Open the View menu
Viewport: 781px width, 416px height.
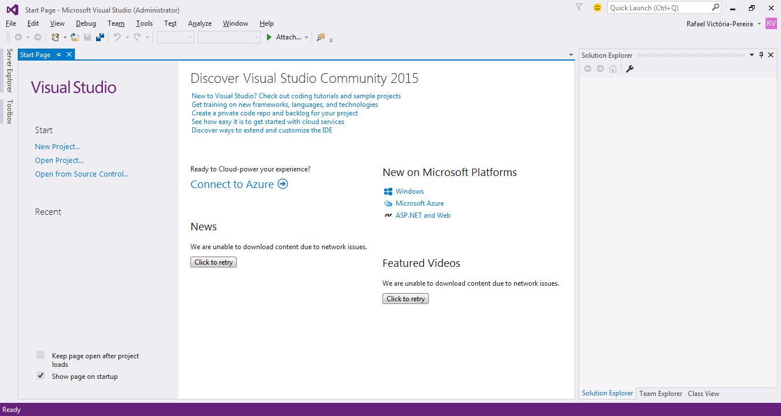[x=57, y=23]
